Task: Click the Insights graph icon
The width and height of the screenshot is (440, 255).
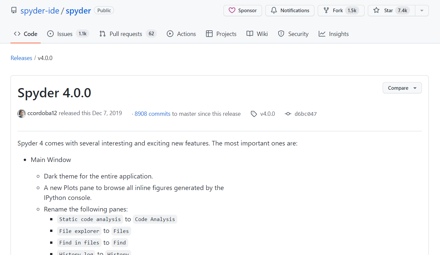Action: pos(322,34)
